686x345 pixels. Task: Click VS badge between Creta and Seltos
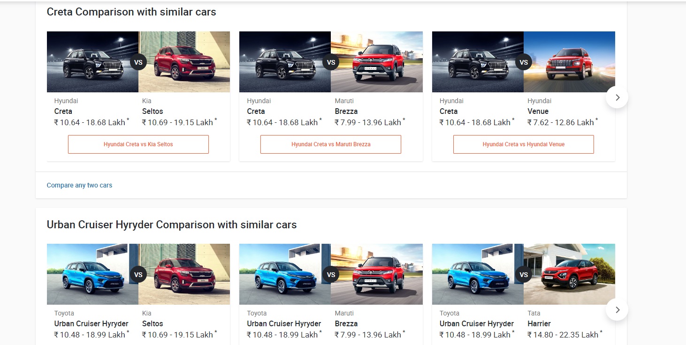[x=138, y=62]
